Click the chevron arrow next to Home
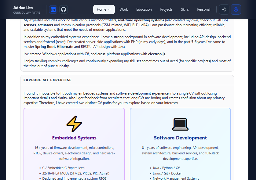This screenshot has width=256, height=180. (109, 9)
